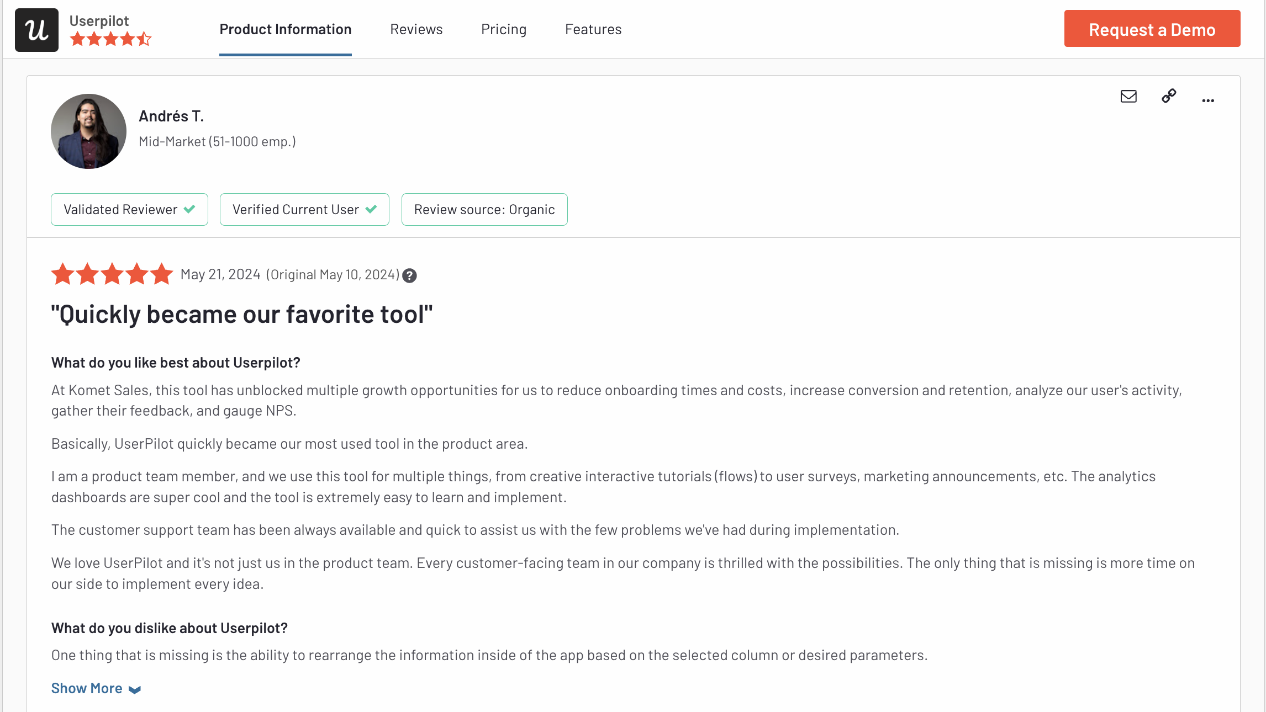The image size is (1266, 712).
Task: Click the question mark help icon
Action: point(409,275)
